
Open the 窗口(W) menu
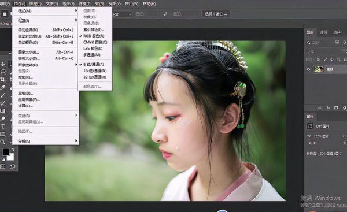(x=131, y=4)
